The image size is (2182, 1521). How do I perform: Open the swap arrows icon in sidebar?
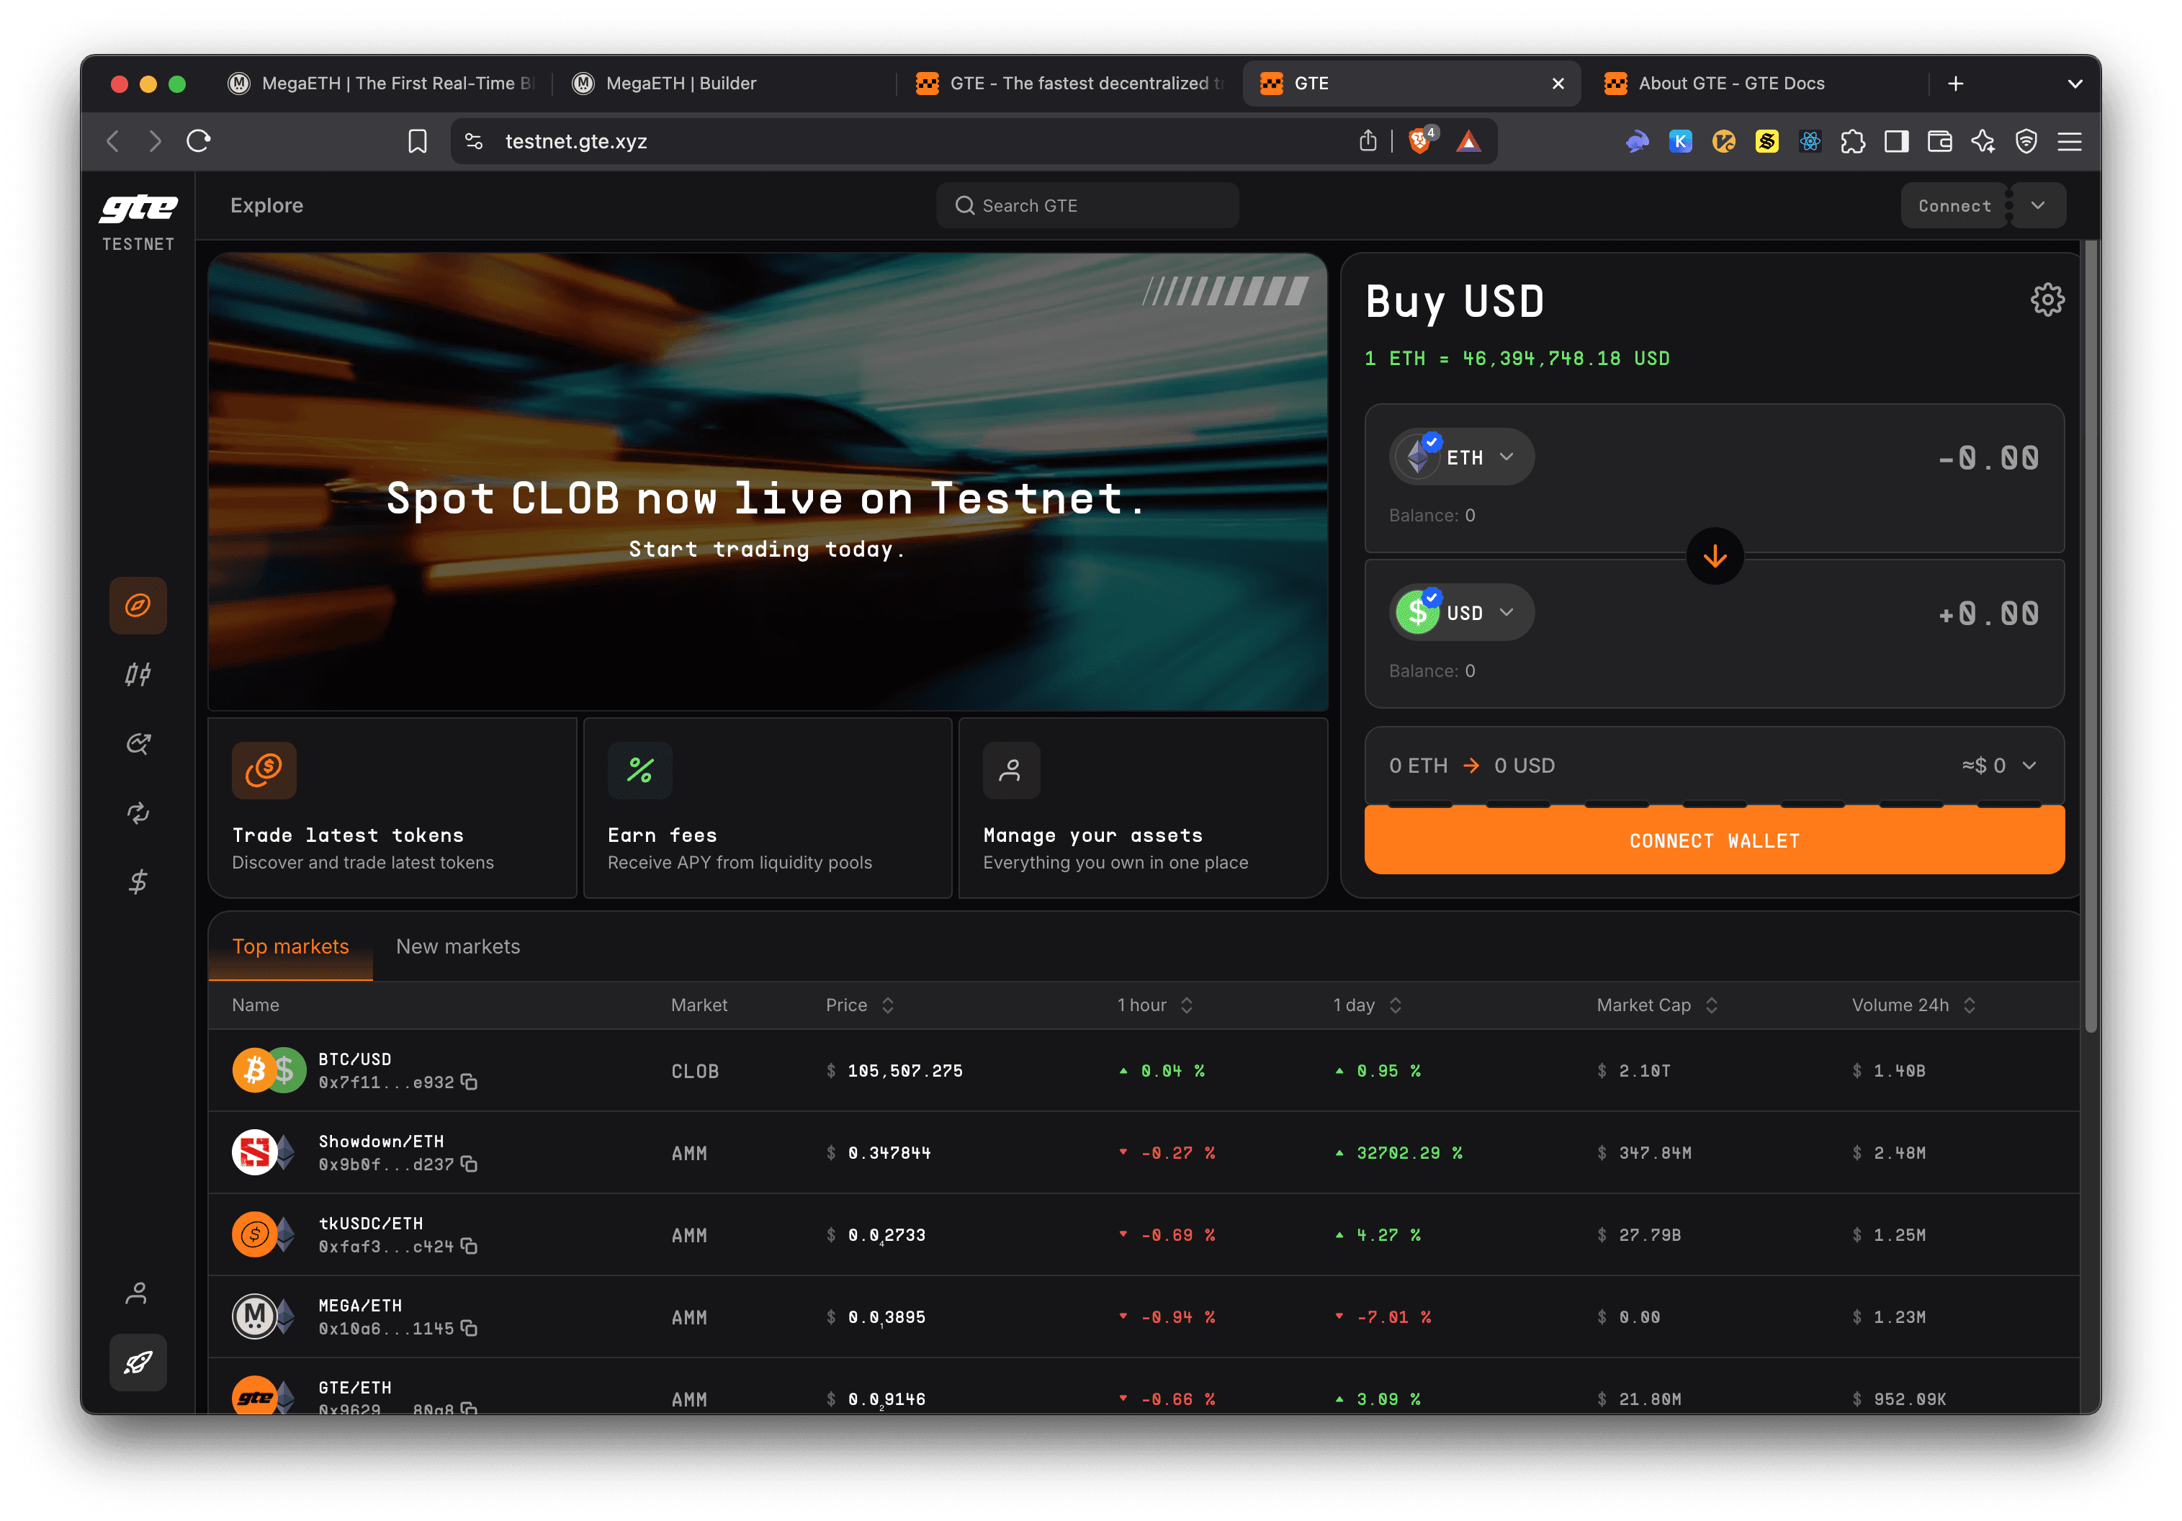pyautogui.click(x=138, y=813)
